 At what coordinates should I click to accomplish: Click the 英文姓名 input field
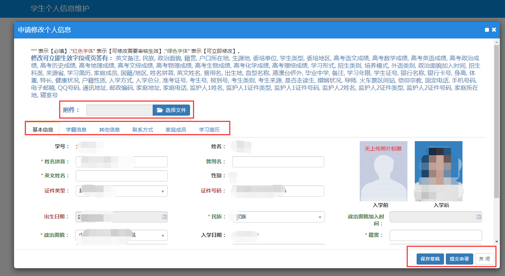[122, 176]
